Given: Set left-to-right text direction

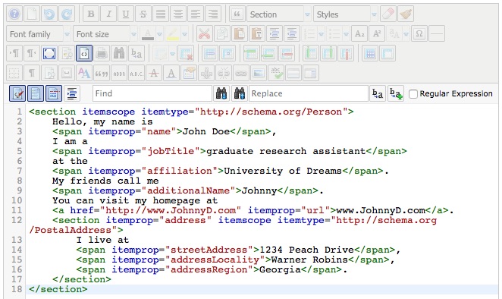Looking at the screenshot, I should (14, 54).
